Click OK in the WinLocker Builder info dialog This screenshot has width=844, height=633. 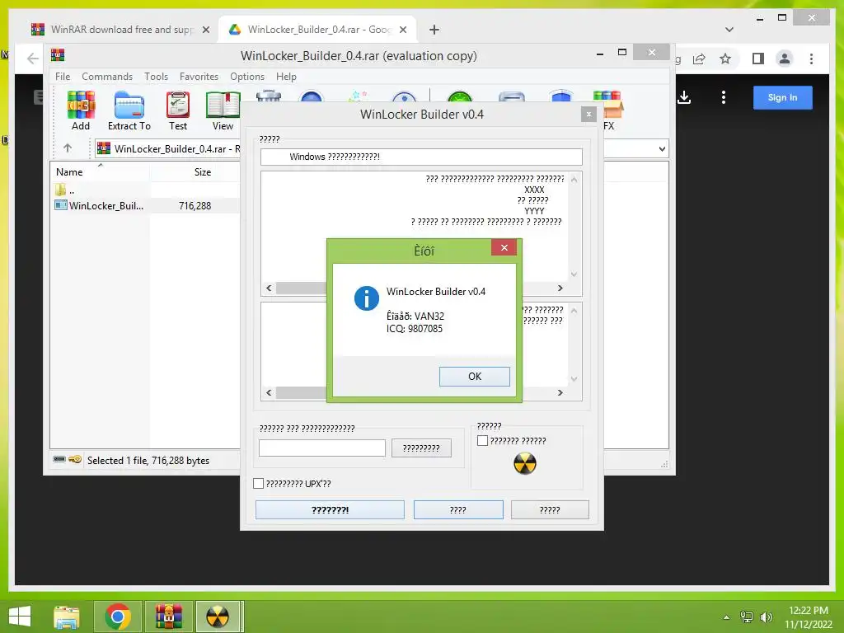474,376
